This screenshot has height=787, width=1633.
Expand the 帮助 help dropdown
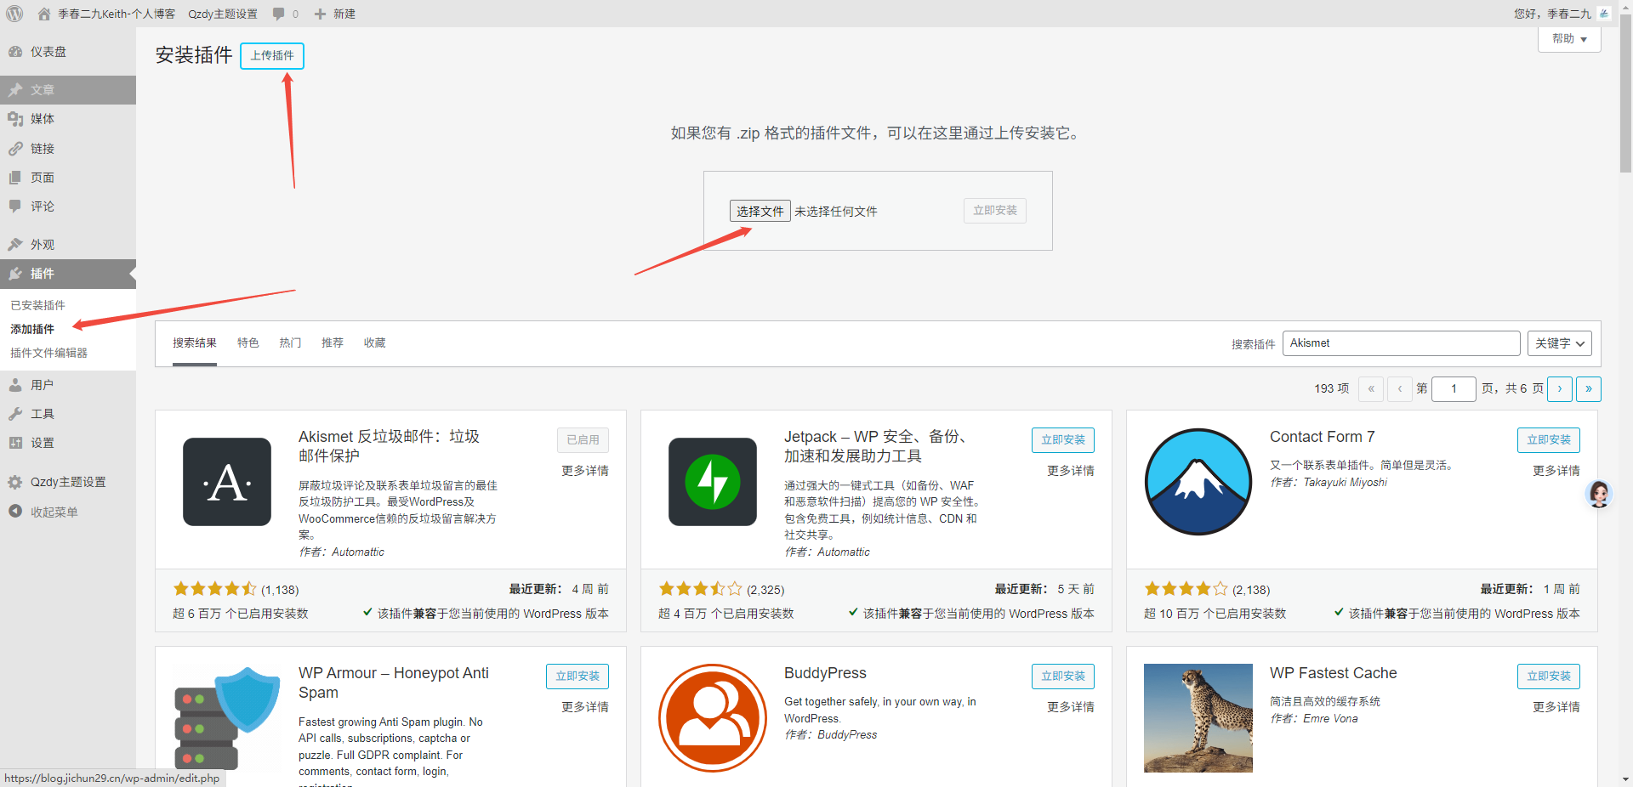pyautogui.click(x=1569, y=39)
